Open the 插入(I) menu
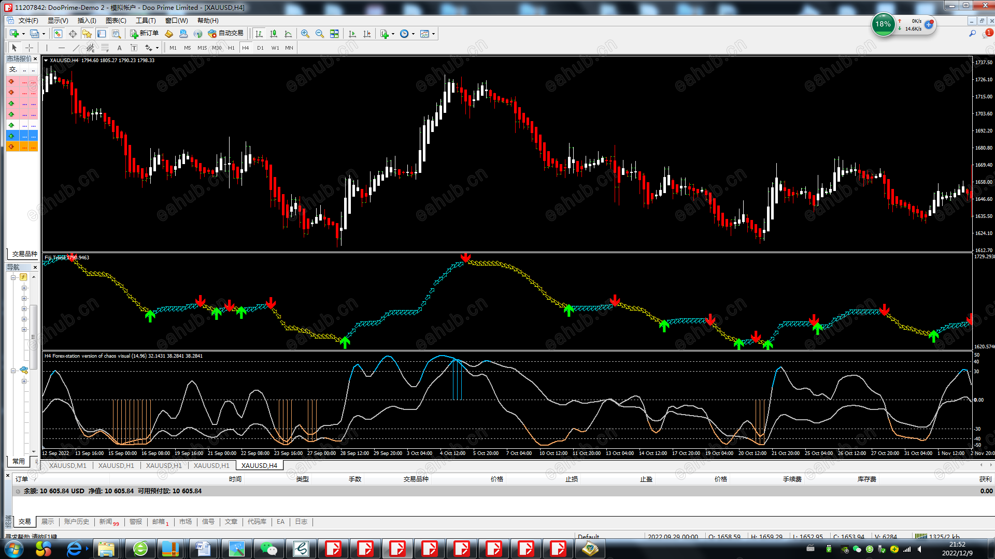 [87, 21]
